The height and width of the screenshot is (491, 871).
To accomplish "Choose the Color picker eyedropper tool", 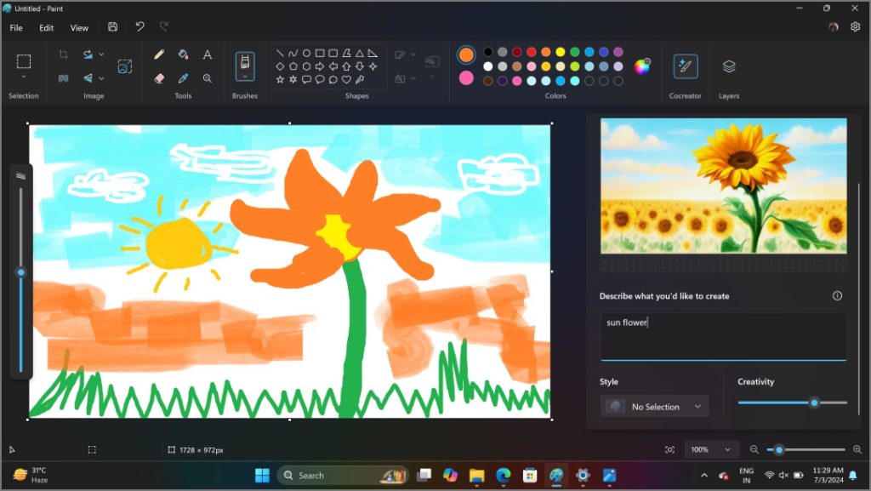I will 183,78.
